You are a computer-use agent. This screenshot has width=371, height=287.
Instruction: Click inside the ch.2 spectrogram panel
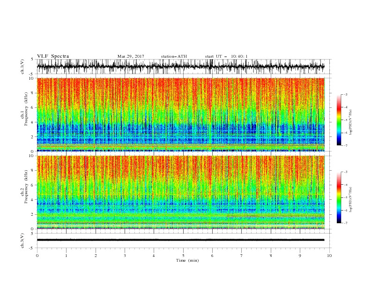[x=181, y=192]
